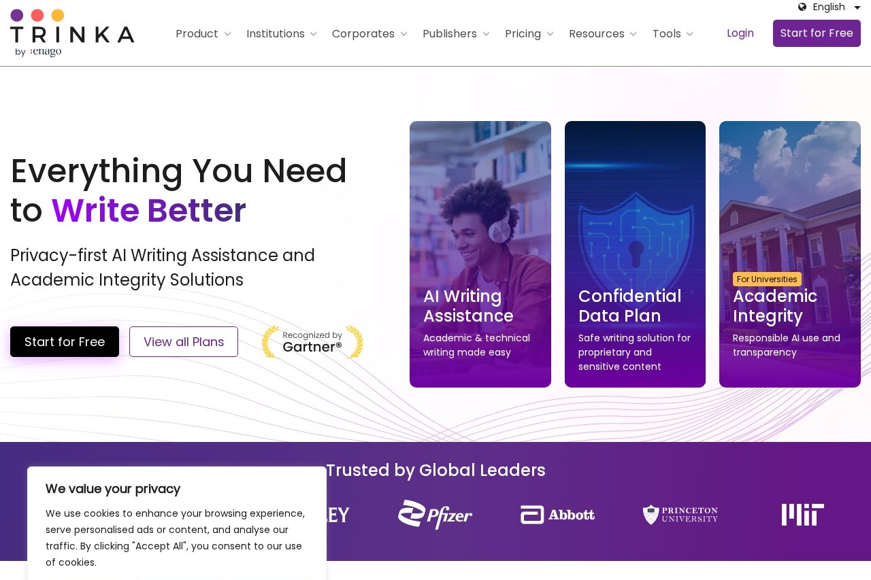Open the Confidential Data Plan card
The image size is (871, 580).
[x=635, y=254]
